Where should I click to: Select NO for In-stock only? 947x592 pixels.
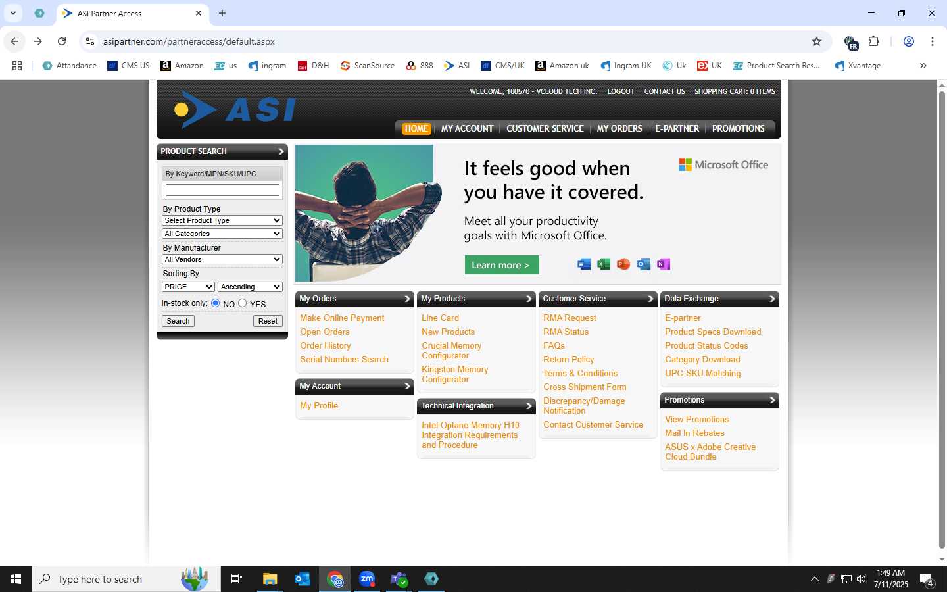point(215,303)
